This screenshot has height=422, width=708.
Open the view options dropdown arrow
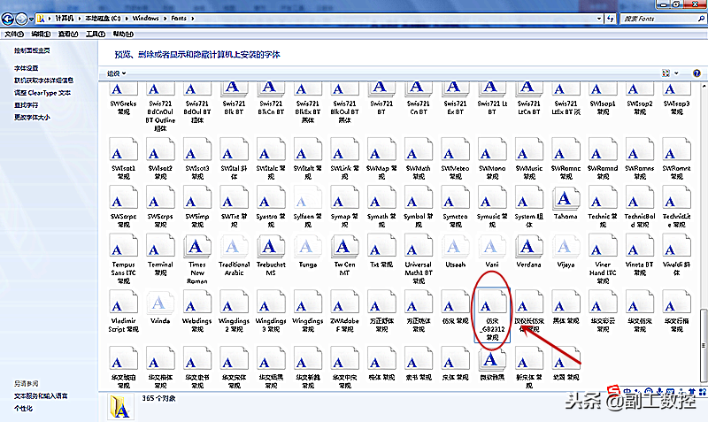pyautogui.click(x=676, y=73)
